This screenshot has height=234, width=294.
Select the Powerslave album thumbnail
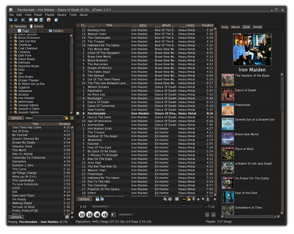(x=228, y=109)
